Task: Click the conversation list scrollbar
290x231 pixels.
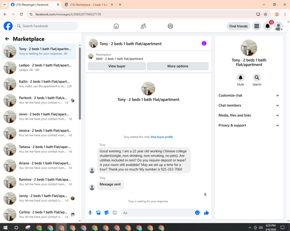Action: point(79,83)
